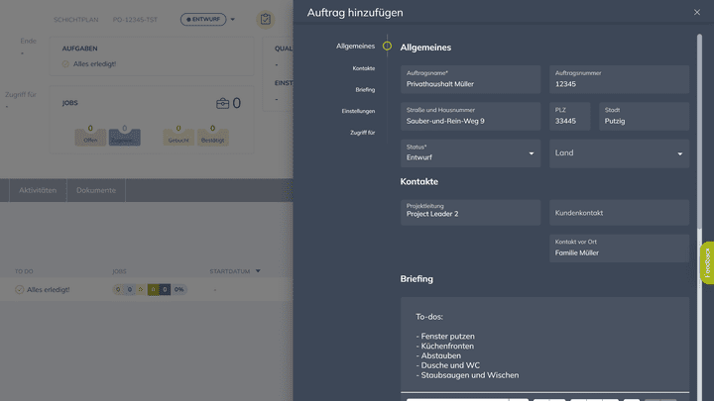Switch to the Aktivitäten tab
Image resolution: width=714 pixels, height=401 pixels.
pos(38,190)
